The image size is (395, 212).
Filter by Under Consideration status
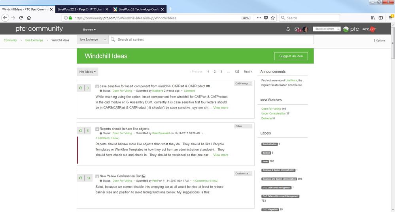point(273,113)
